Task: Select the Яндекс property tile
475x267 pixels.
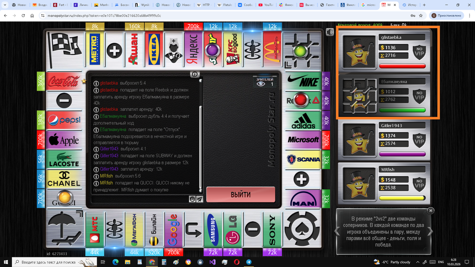Action: pyautogui.click(x=193, y=50)
